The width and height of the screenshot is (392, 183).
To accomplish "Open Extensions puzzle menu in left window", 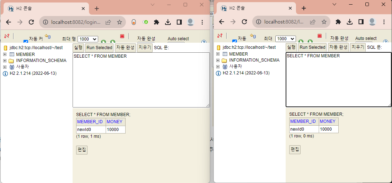I will [x=157, y=22].
